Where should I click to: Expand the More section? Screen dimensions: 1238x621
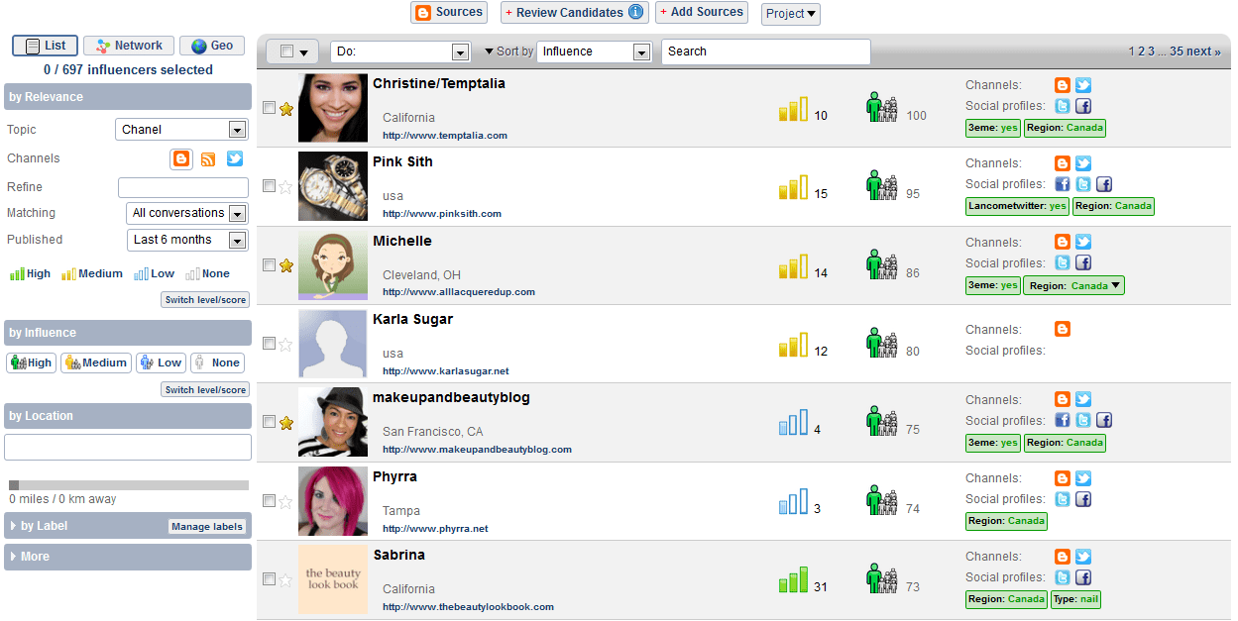[x=30, y=557]
